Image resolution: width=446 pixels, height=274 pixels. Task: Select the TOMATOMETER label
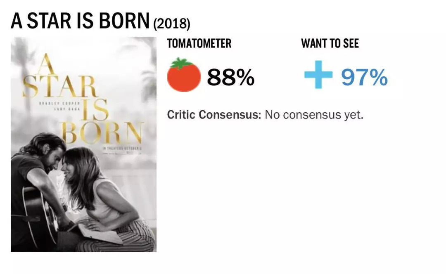coord(199,44)
